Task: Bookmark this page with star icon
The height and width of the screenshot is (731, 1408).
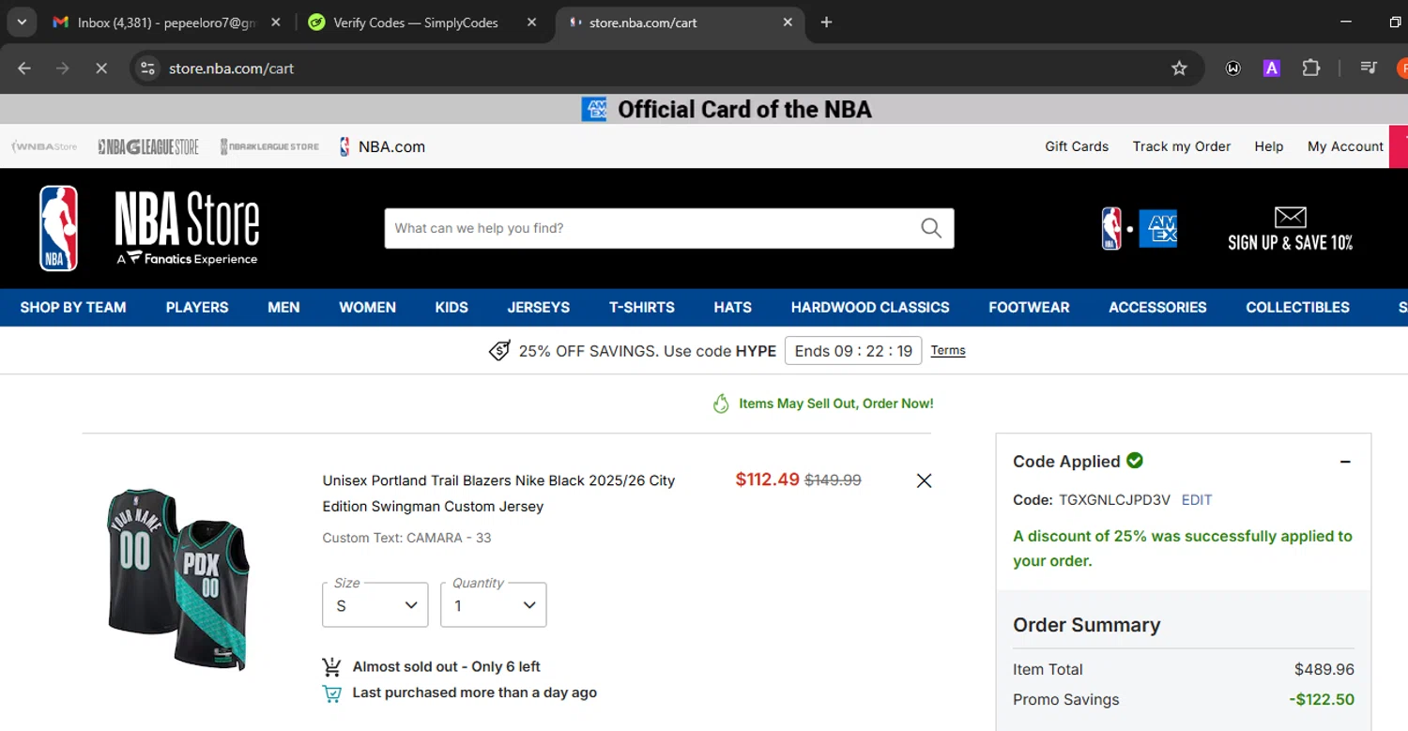Action: [x=1179, y=68]
